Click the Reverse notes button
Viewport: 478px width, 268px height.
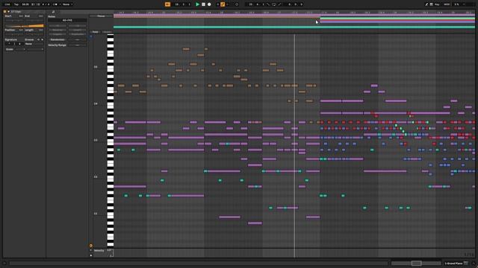pyautogui.click(x=58, y=30)
